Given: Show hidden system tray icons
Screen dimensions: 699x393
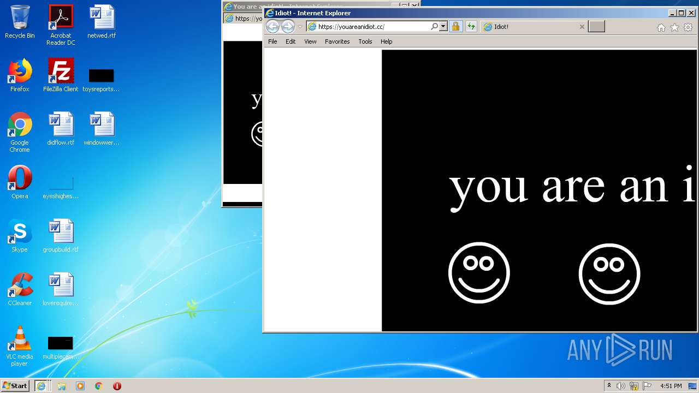Looking at the screenshot, I should pyautogui.click(x=609, y=385).
